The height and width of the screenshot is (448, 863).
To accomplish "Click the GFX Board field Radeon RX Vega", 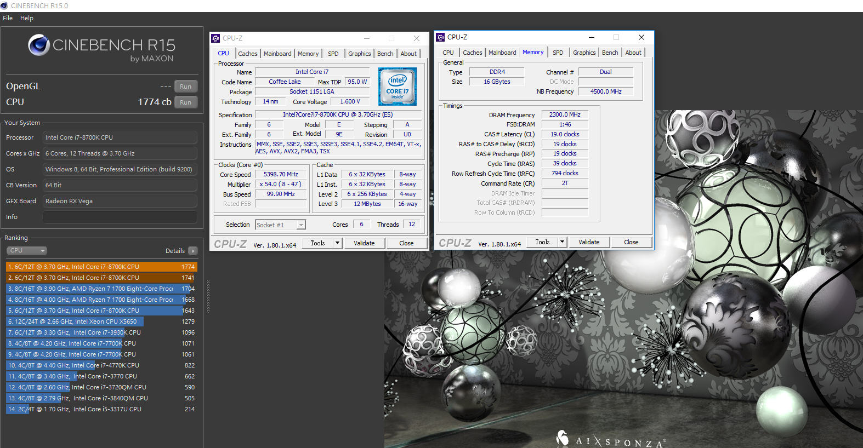I will [x=120, y=201].
